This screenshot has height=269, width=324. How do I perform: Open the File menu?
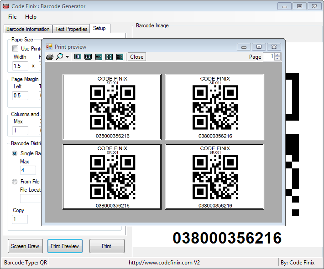12,17
